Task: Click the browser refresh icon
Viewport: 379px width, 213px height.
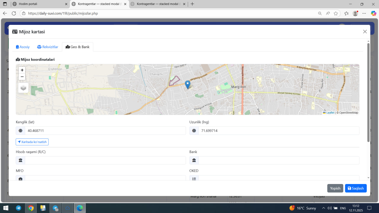Action: tap(14, 13)
